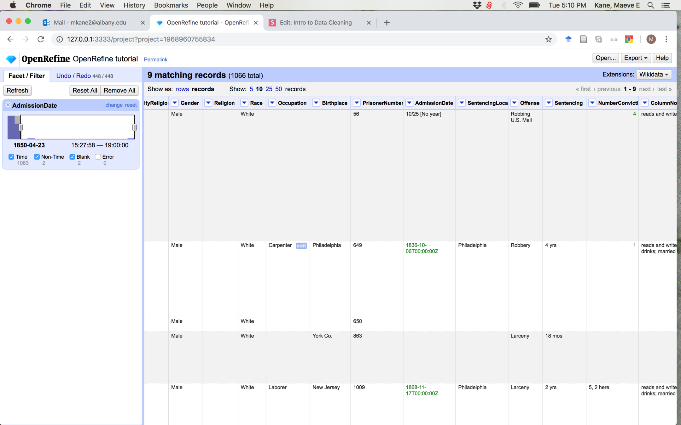Image resolution: width=681 pixels, height=425 pixels.
Task: Open the AdmissionDate column dropdown arrow
Action: pyautogui.click(x=409, y=103)
